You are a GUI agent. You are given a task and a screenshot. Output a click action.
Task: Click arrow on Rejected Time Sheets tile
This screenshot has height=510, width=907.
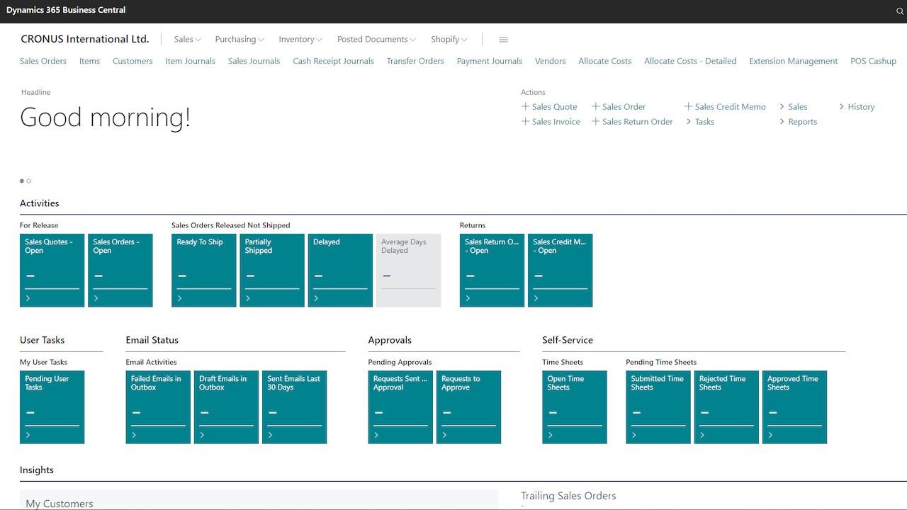[x=702, y=435]
